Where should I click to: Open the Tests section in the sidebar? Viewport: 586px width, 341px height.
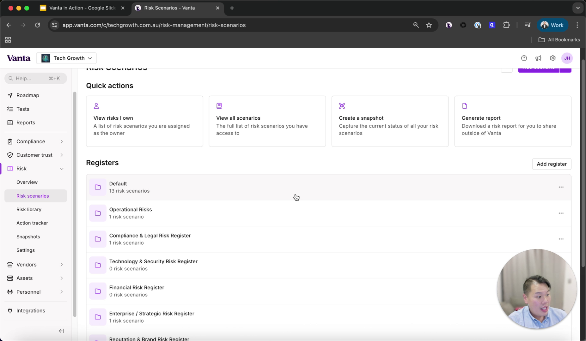click(22, 109)
